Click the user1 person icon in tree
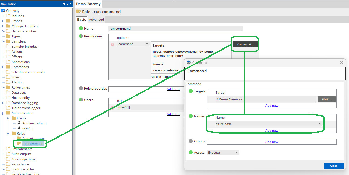Image resolution: width=349 pixels, height=175 pixels. [x=19, y=128]
